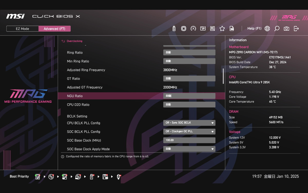Take a screenshot with camera icon
308x193 pixels.
pos(286,29)
